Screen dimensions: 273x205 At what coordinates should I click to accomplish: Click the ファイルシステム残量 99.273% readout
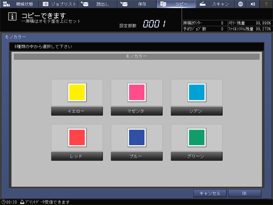pos(249,29)
